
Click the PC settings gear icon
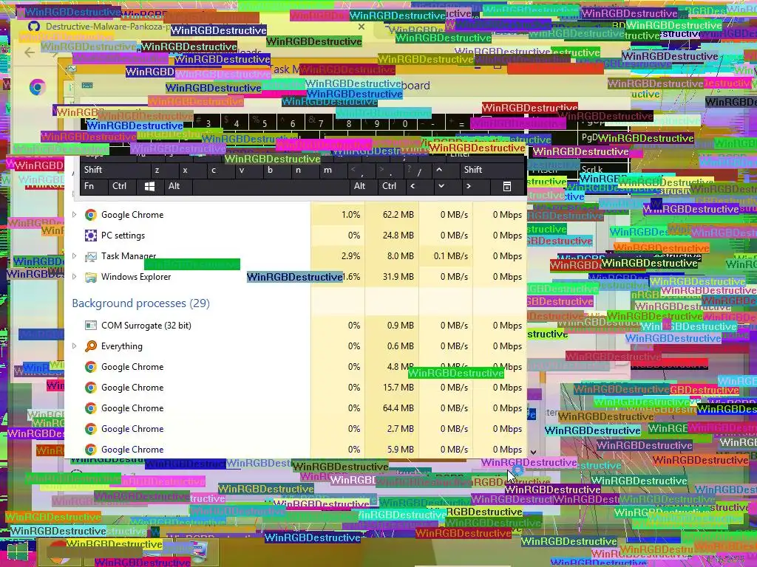[90, 236]
